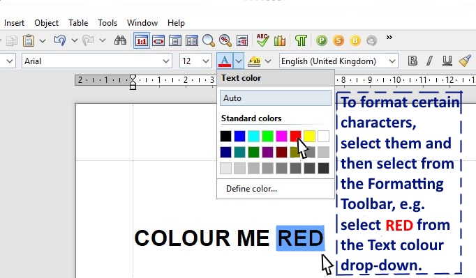476x278 pixels.
Task: Toggle Underline formatting
Action: point(447,61)
